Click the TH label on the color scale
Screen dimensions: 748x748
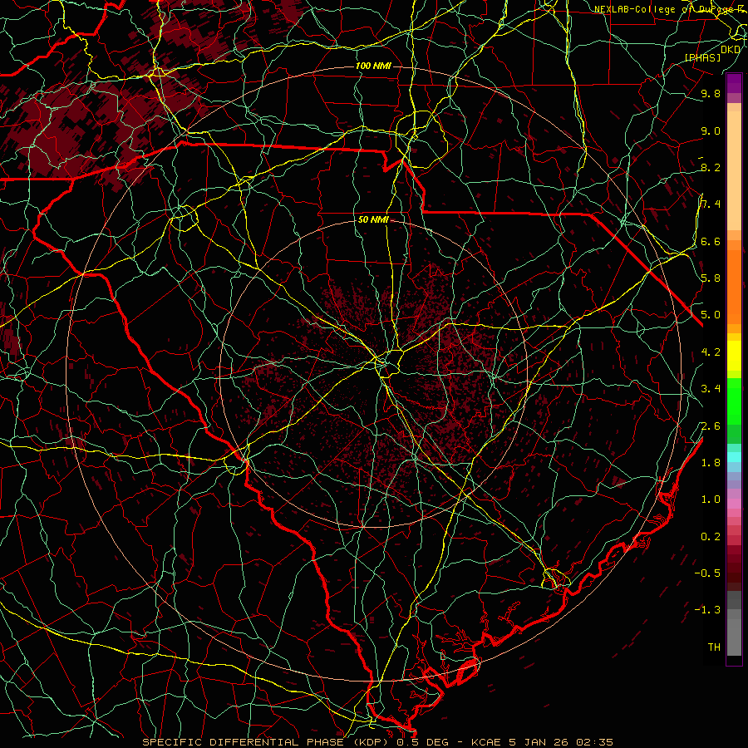[714, 647]
